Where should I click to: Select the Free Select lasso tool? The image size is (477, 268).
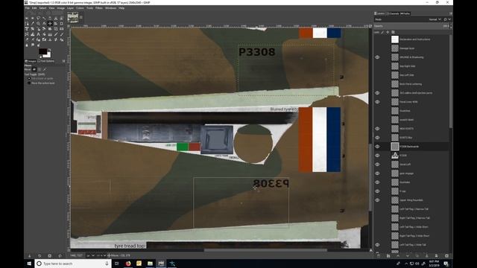click(x=38, y=18)
